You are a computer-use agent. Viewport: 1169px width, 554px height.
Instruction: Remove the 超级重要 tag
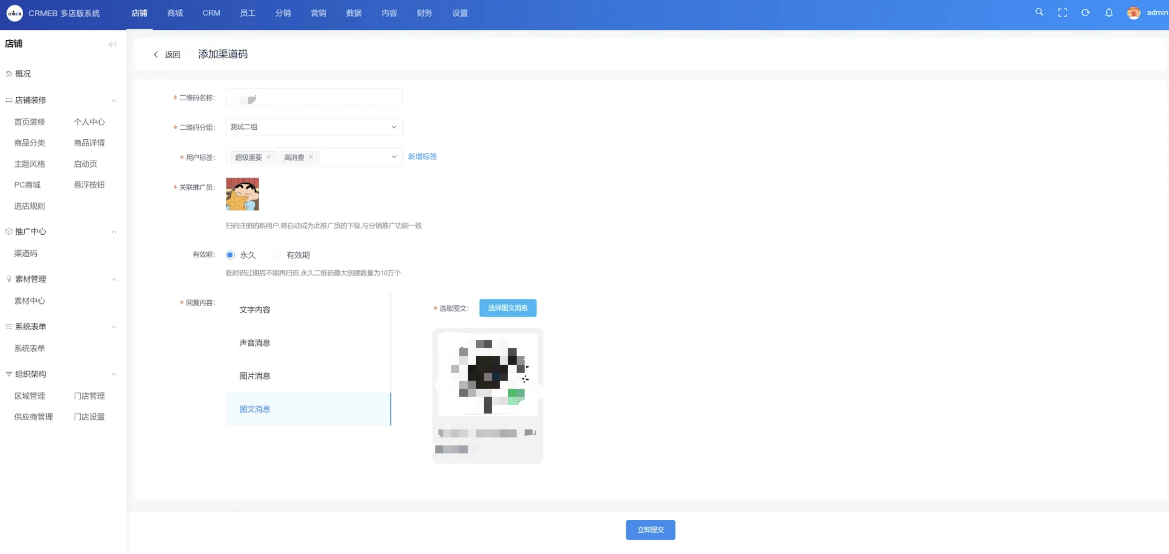[x=269, y=157]
